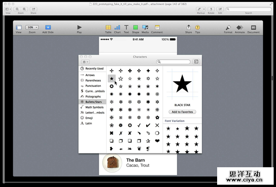Click the Characters search field

[x=175, y=62]
